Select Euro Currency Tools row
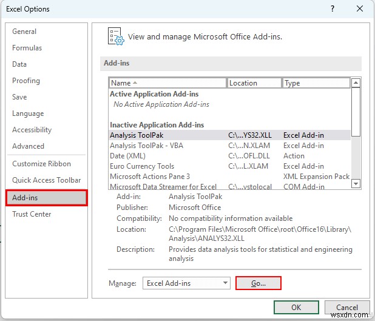Screen dimensions: 375x321 coord(229,166)
